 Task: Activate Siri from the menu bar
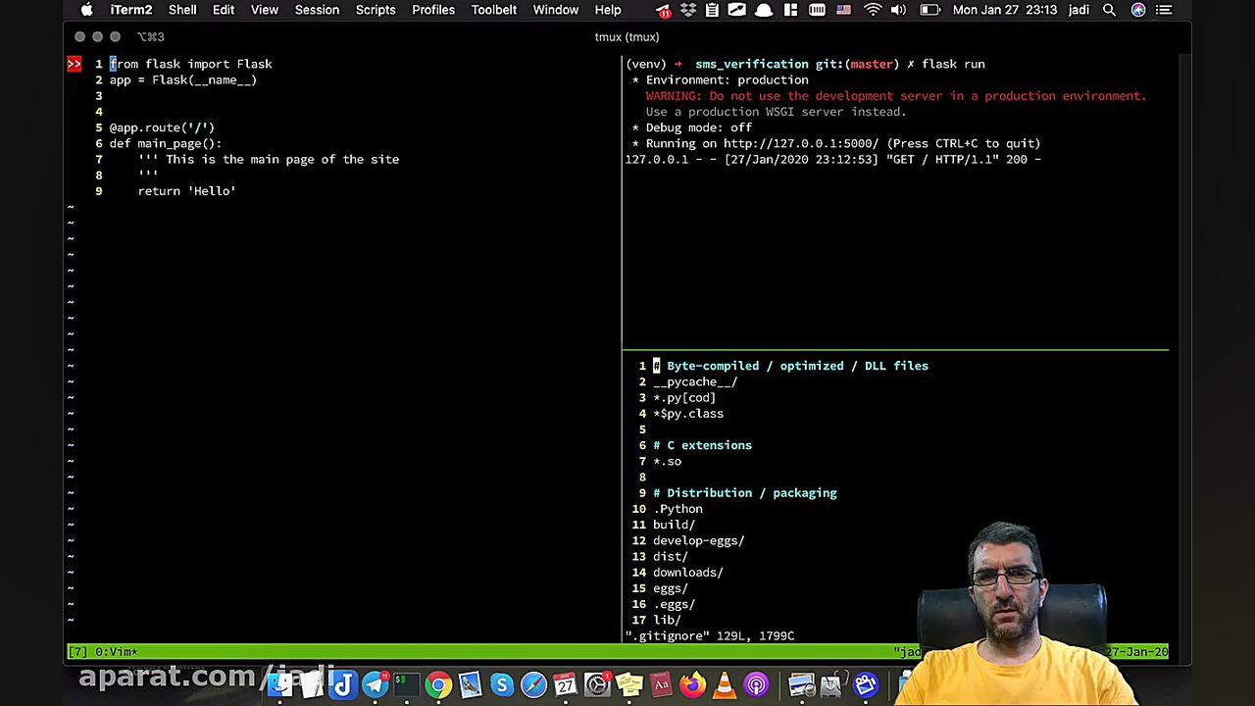pyautogui.click(x=1138, y=10)
